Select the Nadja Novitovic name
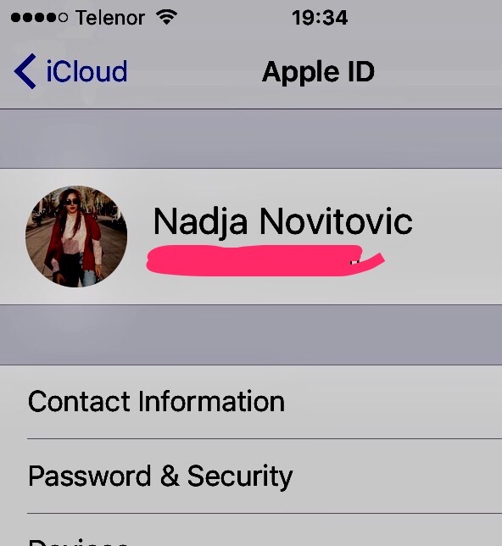Screen dimensions: 502x546 tap(282, 221)
